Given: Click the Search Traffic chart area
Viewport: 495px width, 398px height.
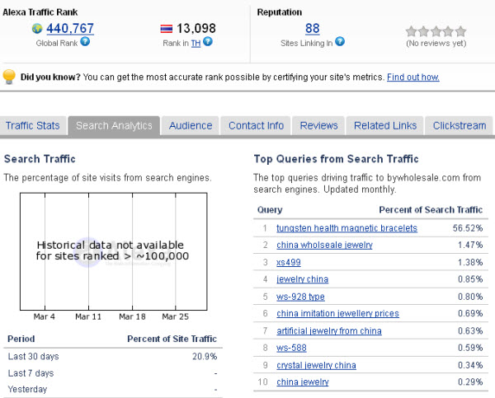Looking at the screenshot, I should click(114, 251).
